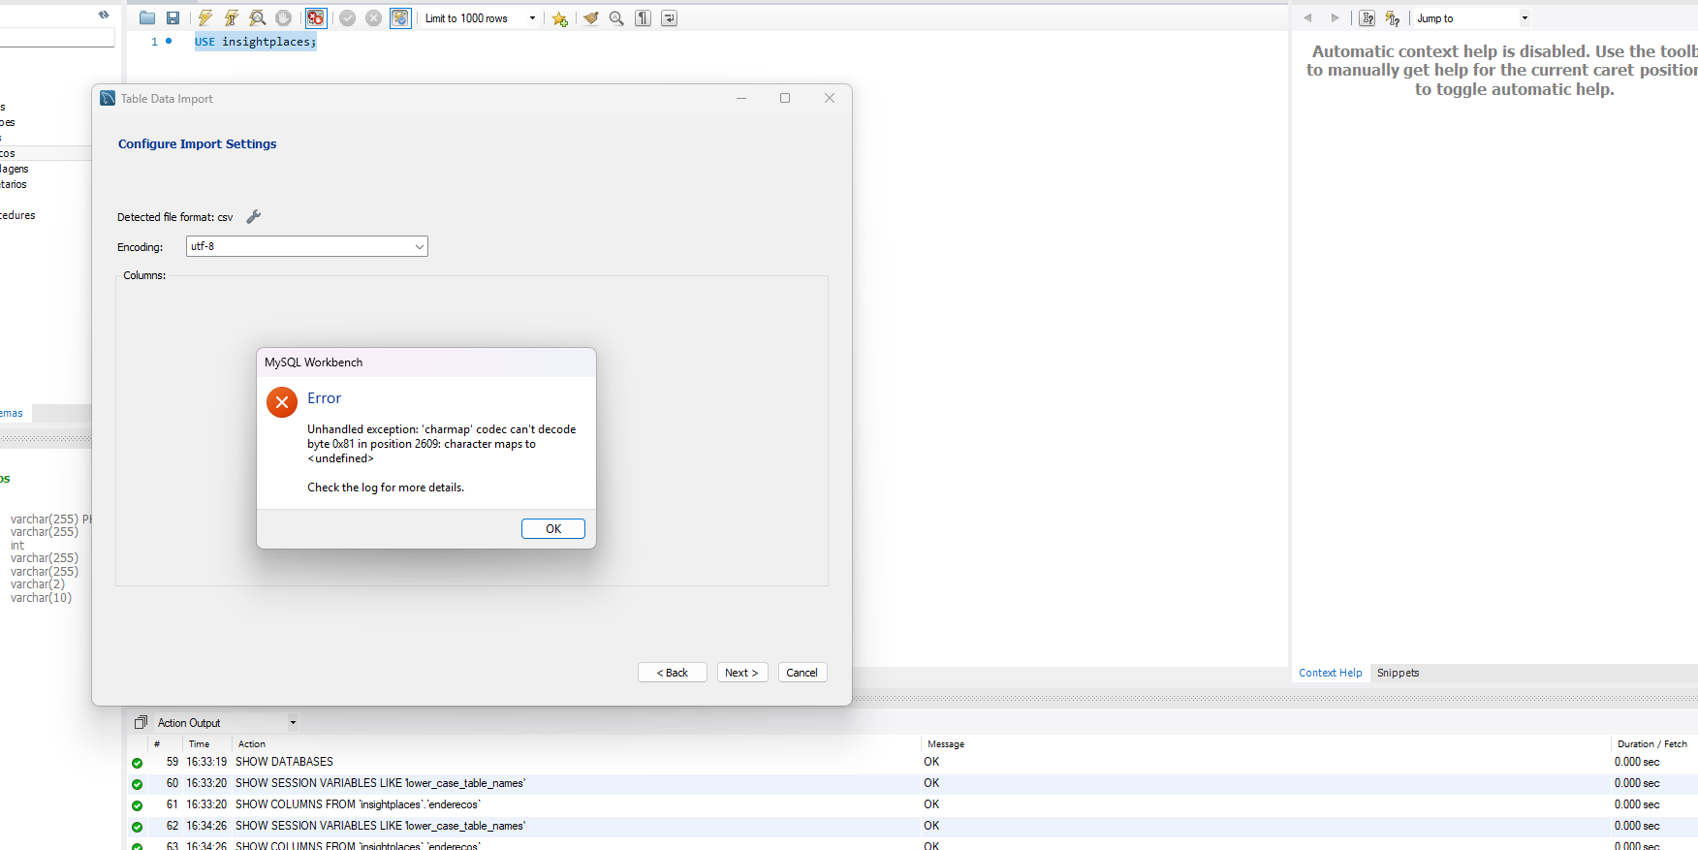Toggle invisible characters with the pilcrow icon
Image resolution: width=1698 pixels, height=850 pixels.
tap(643, 18)
